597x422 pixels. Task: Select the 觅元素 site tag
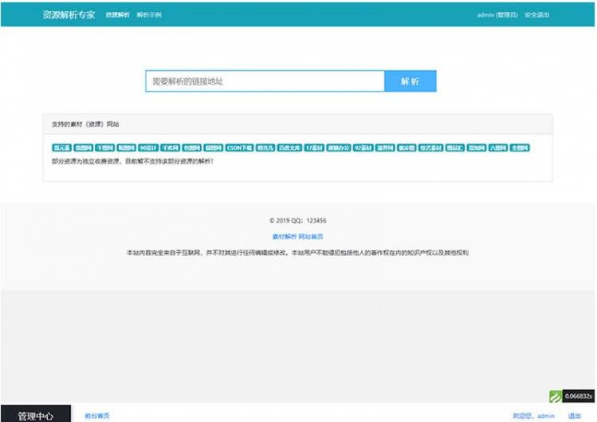point(61,148)
